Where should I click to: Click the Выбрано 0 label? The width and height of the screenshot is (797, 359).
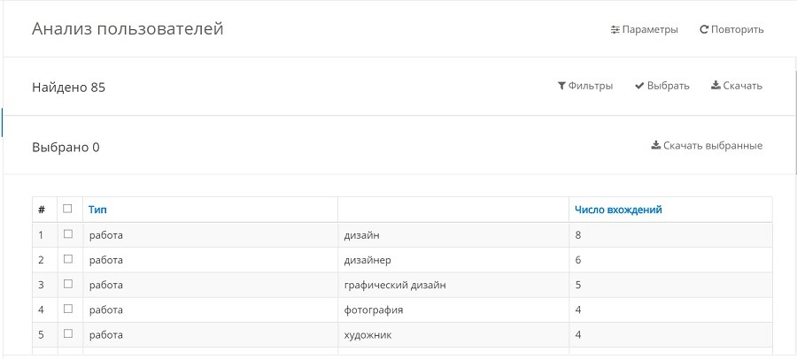(x=66, y=148)
